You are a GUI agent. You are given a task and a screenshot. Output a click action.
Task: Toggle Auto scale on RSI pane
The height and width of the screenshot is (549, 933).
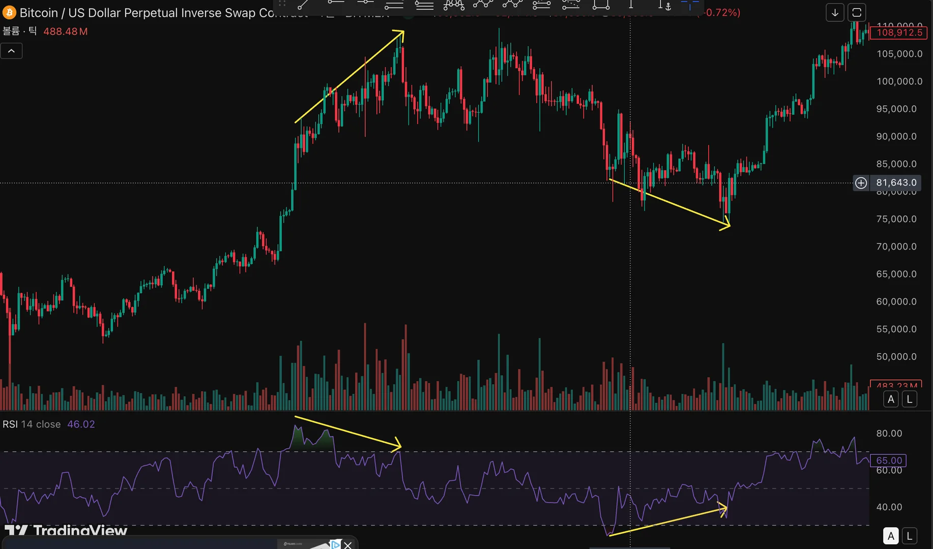[891, 536]
